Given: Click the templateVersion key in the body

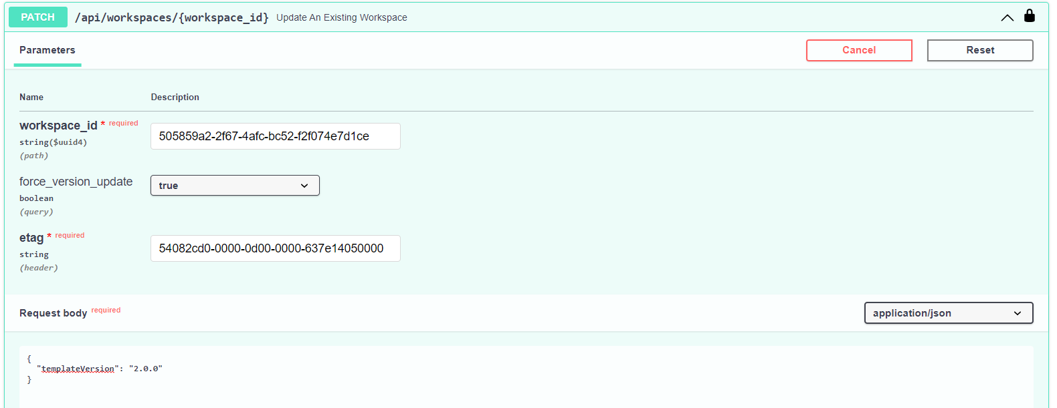Looking at the screenshot, I should coord(78,369).
